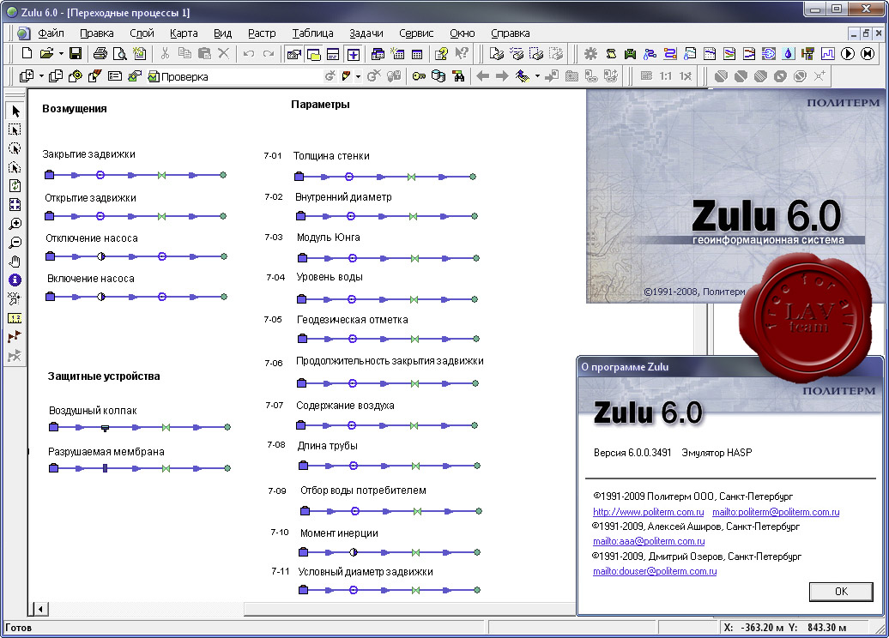Click the skip-to-end circle icon
889x638 pixels.
pyautogui.click(x=868, y=54)
